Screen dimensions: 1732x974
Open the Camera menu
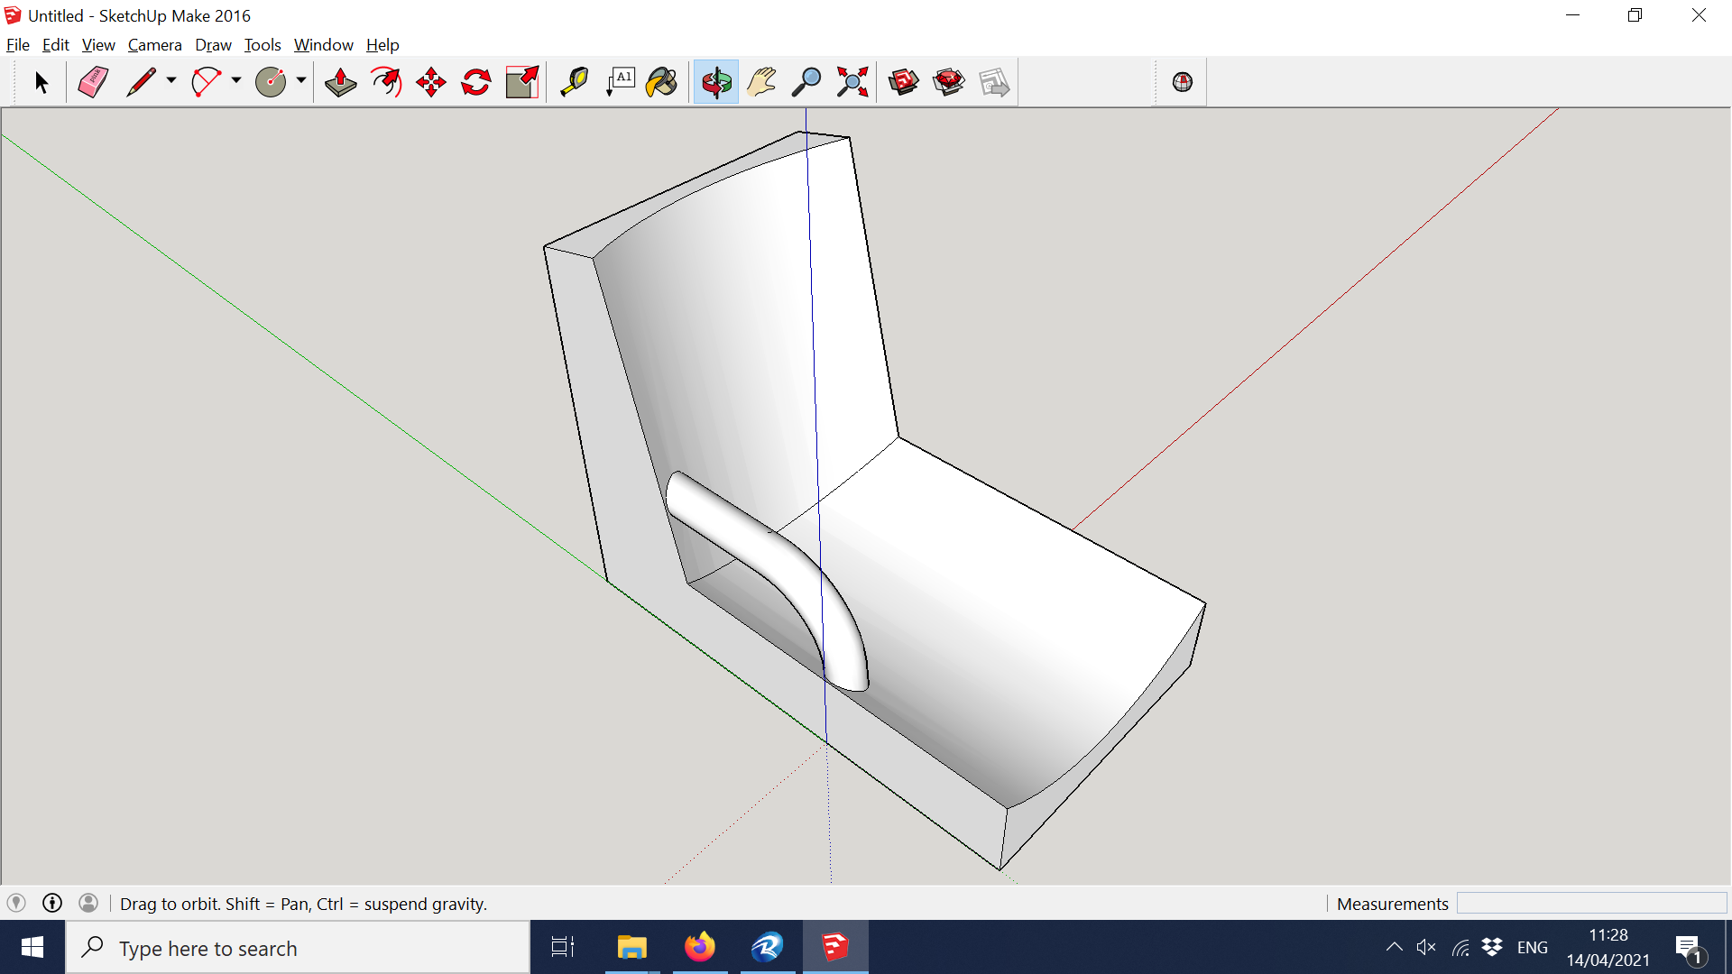[x=154, y=44]
